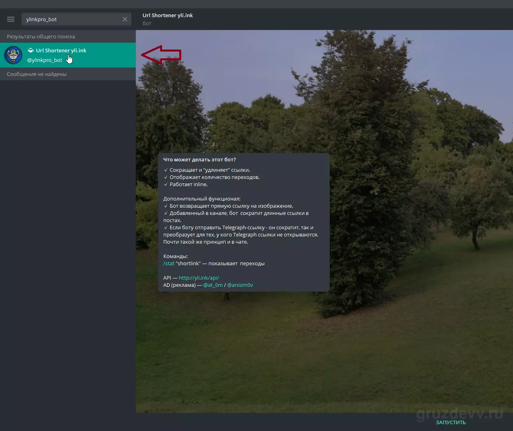Open the @anisim0v mention link
The width and height of the screenshot is (513, 431).
click(x=240, y=285)
